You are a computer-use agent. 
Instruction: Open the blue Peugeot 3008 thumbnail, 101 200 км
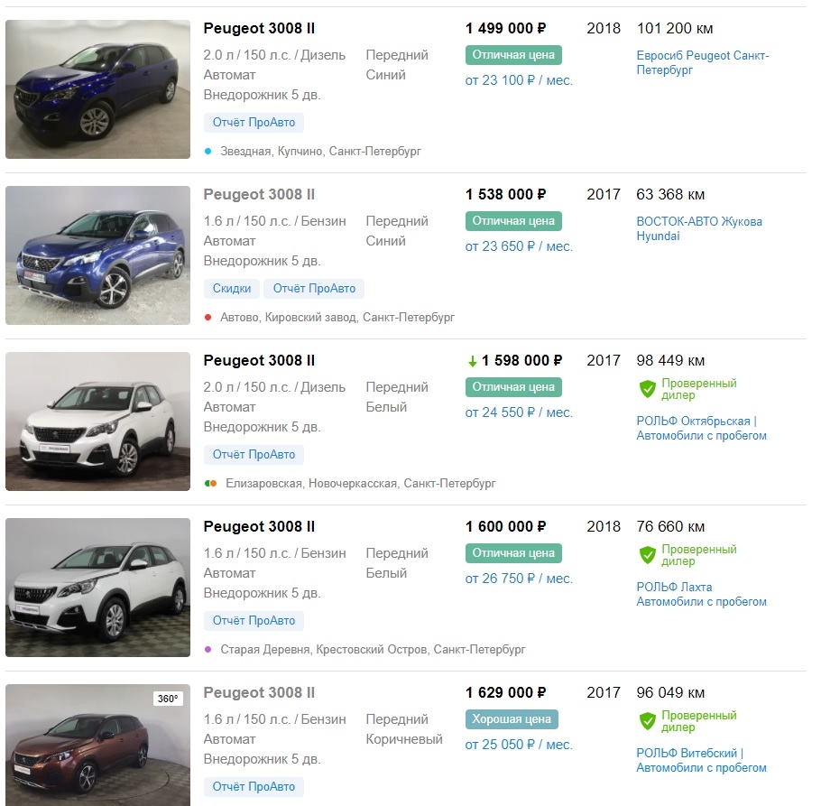click(97, 89)
